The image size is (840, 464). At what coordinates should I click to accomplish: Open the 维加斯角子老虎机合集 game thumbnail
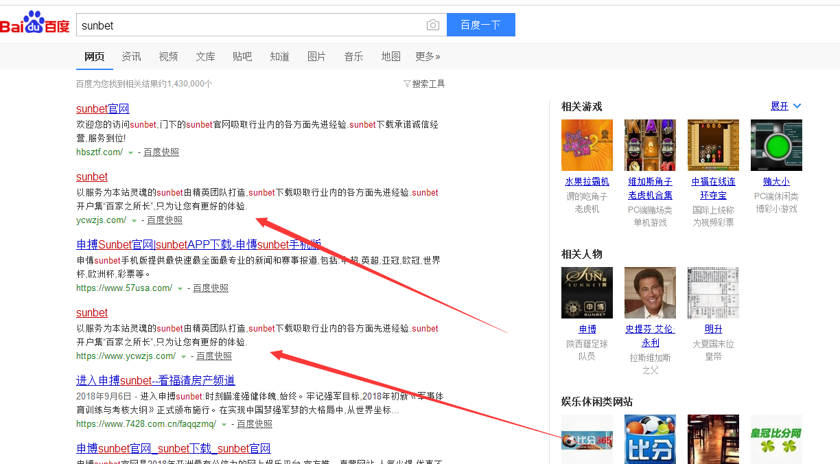click(650, 146)
